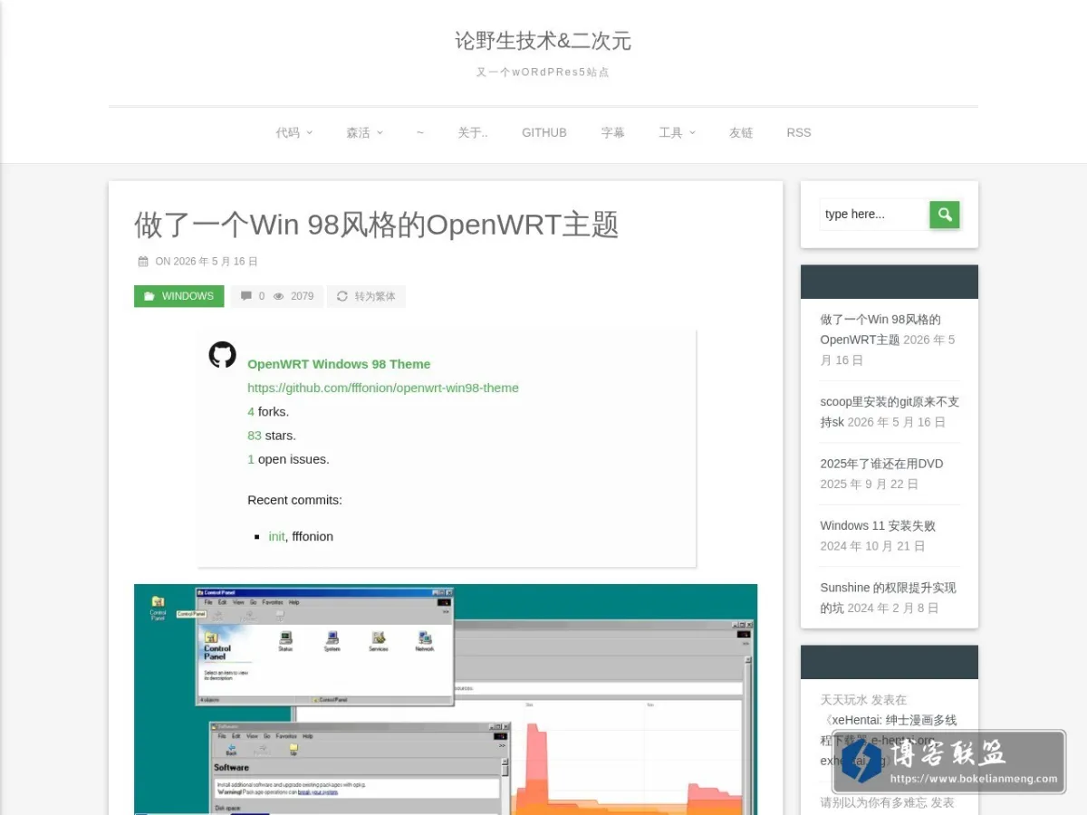Screen dimensions: 1087x815
Task: Click the 4 forks count link
Action: [251, 411]
